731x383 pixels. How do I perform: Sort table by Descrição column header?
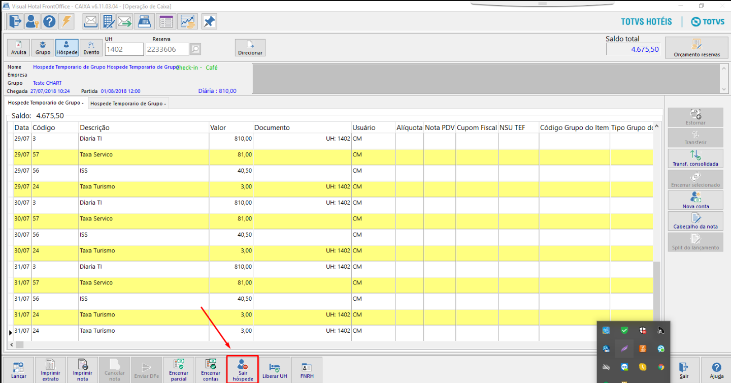[144, 127]
